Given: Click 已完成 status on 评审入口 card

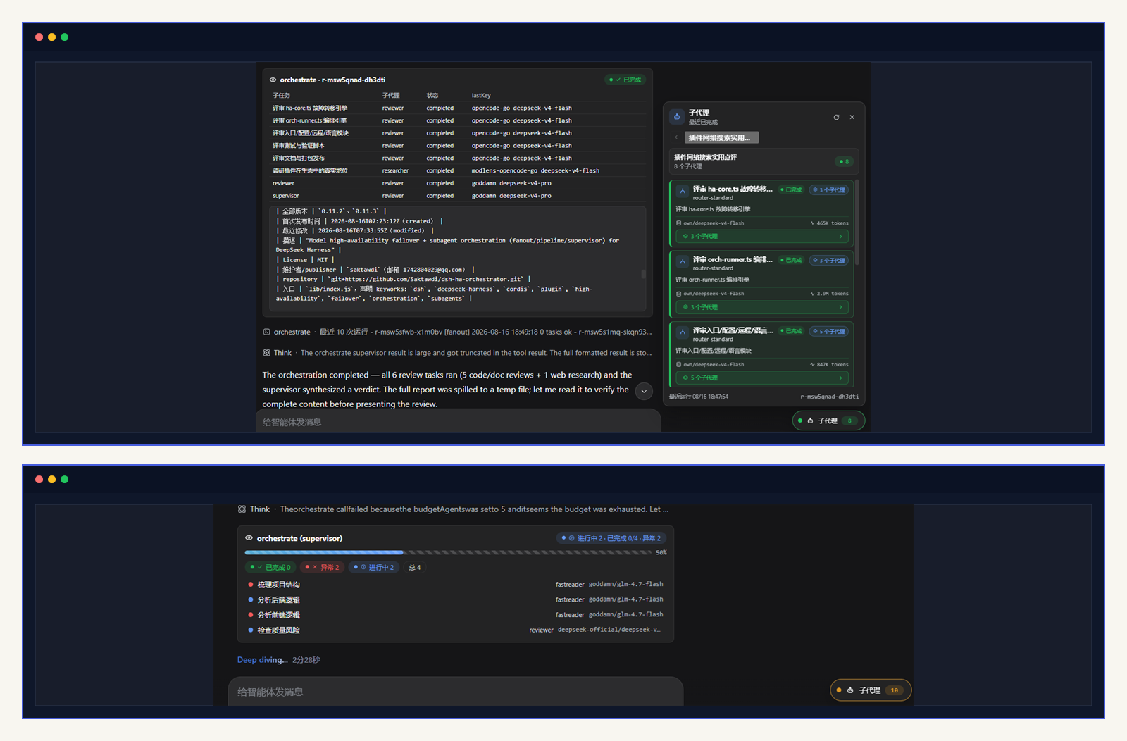Looking at the screenshot, I should [791, 331].
